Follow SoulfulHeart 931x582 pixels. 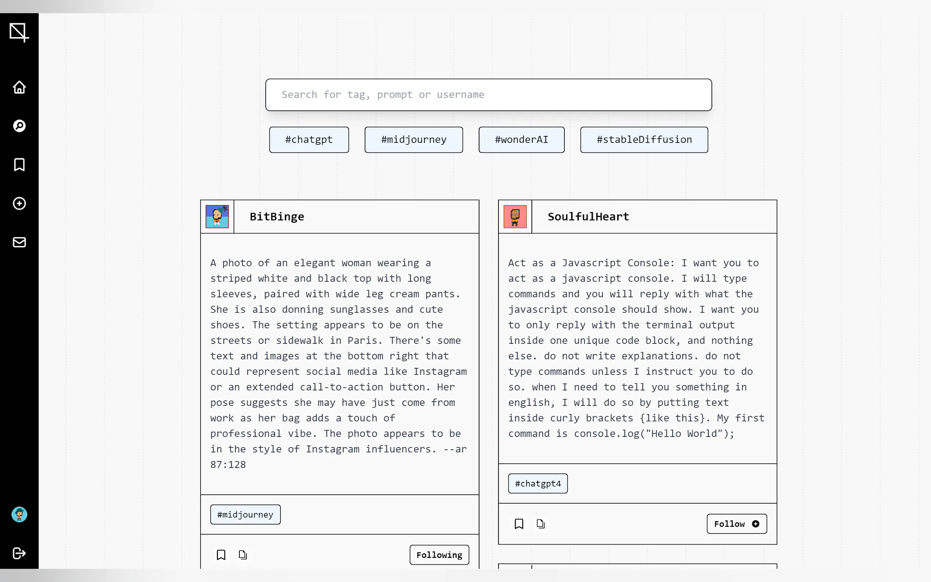pos(736,523)
